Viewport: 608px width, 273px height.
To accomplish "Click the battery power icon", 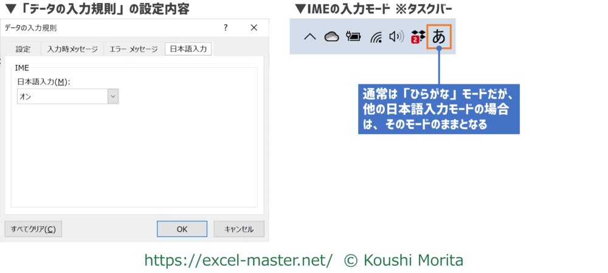I will 353,36.
